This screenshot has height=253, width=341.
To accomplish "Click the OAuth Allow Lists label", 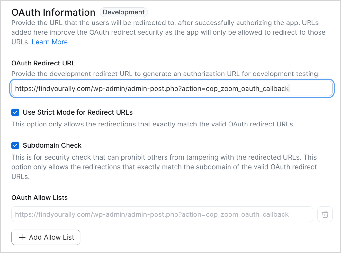I will (x=39, y=198).
